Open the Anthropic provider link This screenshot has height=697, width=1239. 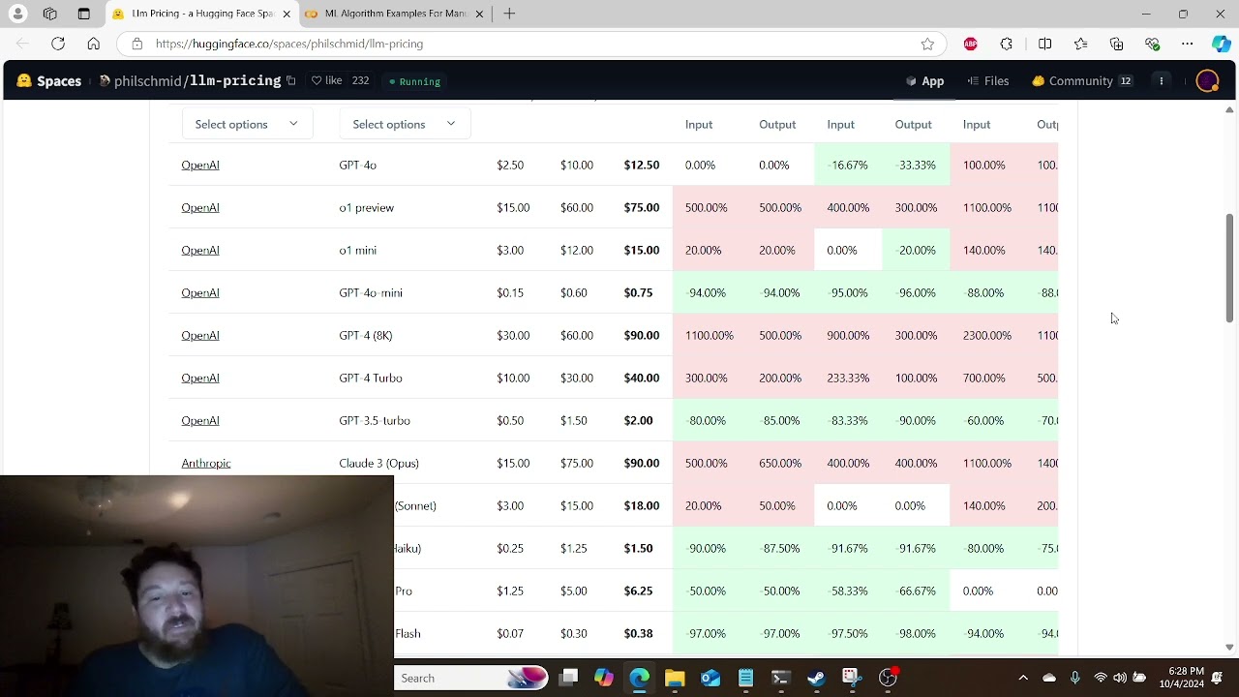pyautogui.click(x=206, y=464)
